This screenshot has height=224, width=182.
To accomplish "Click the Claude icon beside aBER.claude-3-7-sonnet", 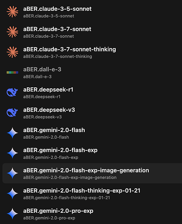I will tap(13, 32).
